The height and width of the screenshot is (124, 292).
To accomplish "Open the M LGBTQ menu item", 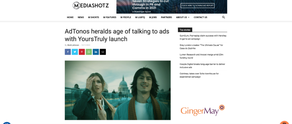I will [140, 17].
